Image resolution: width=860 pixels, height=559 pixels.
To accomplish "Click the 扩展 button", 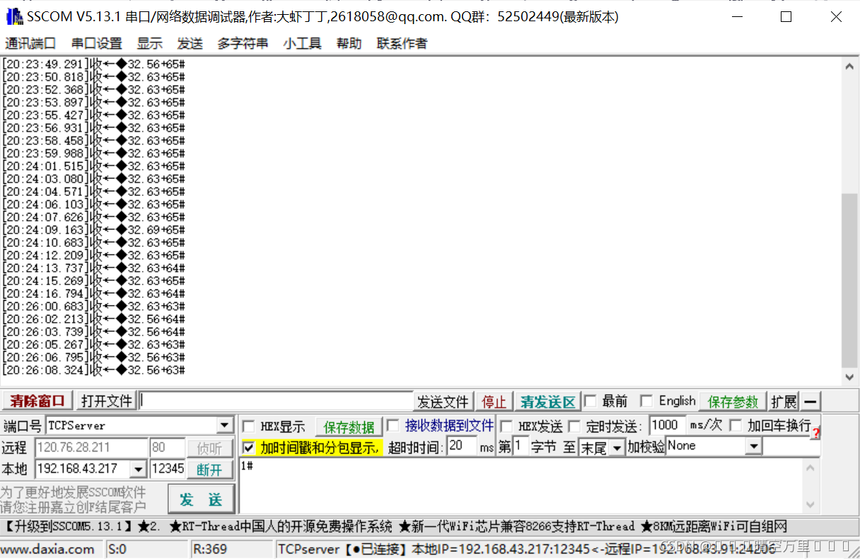I will [784, 401].
